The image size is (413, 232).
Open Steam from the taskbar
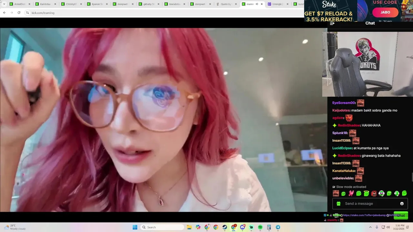(225, 227)
